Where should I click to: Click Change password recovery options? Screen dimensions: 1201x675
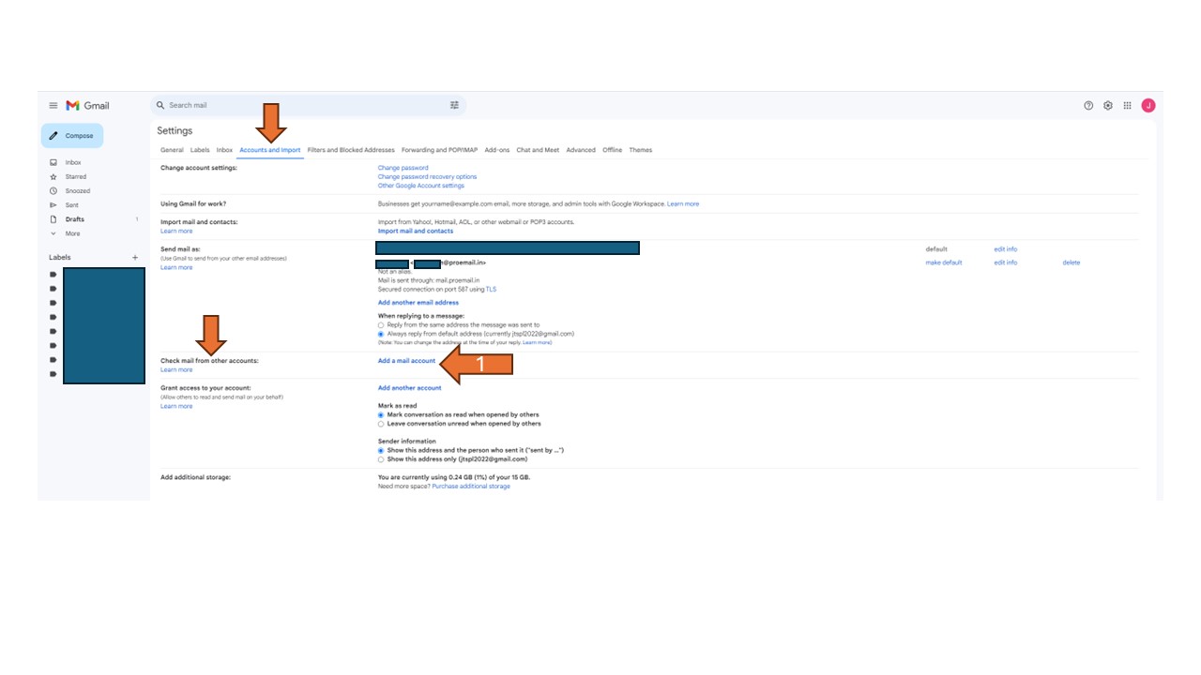(427, 176)
